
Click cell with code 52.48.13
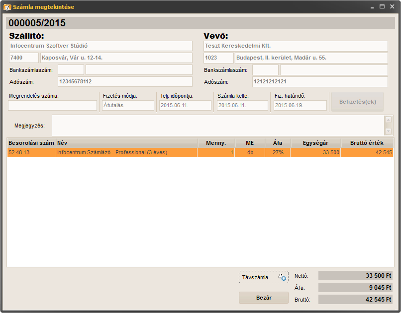(x=31, y=152)
